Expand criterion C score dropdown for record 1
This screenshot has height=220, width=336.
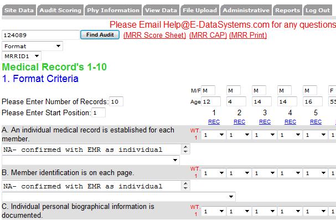point(214,212)
